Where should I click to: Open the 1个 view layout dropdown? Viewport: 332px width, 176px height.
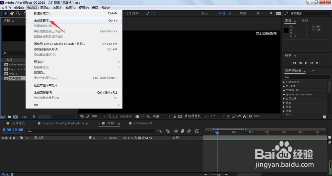tap(217, 116)
